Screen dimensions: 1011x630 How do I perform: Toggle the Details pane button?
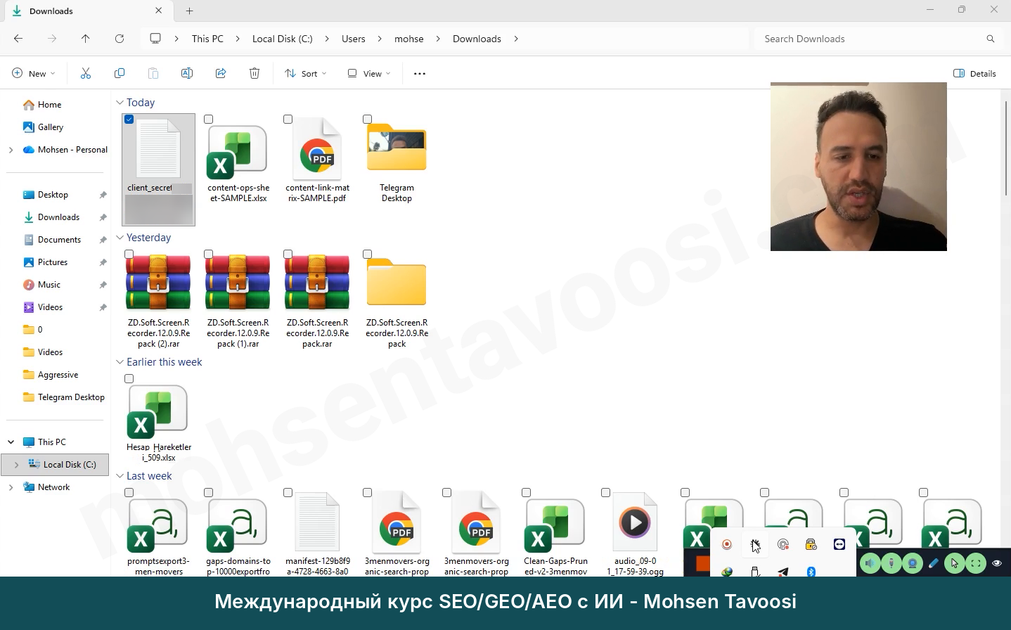(974, 73)
